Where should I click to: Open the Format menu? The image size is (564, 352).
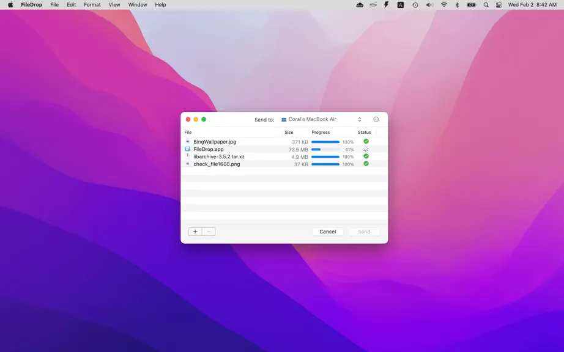click(92, 5)
